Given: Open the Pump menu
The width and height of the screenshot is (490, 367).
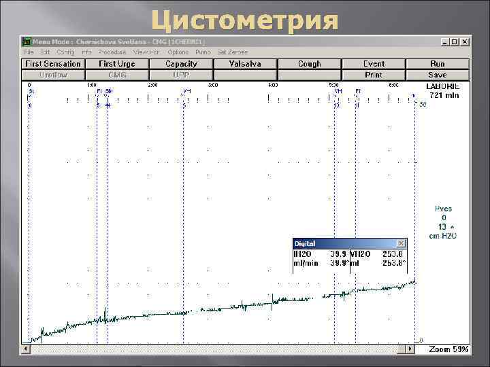Looking at the screenshot, I should tap(203, 52).
